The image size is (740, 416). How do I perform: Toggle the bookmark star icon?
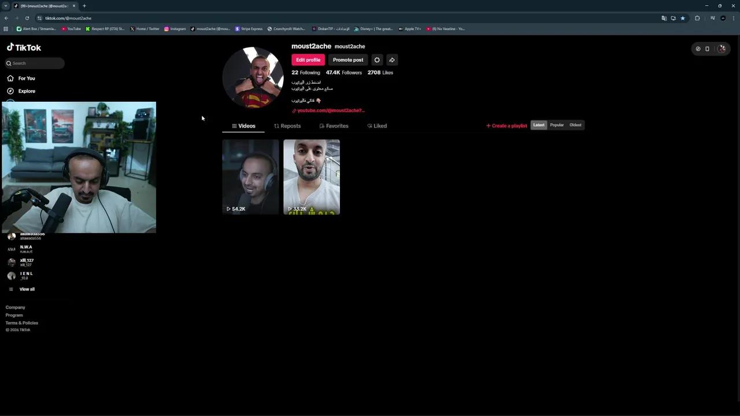[683, 18]
